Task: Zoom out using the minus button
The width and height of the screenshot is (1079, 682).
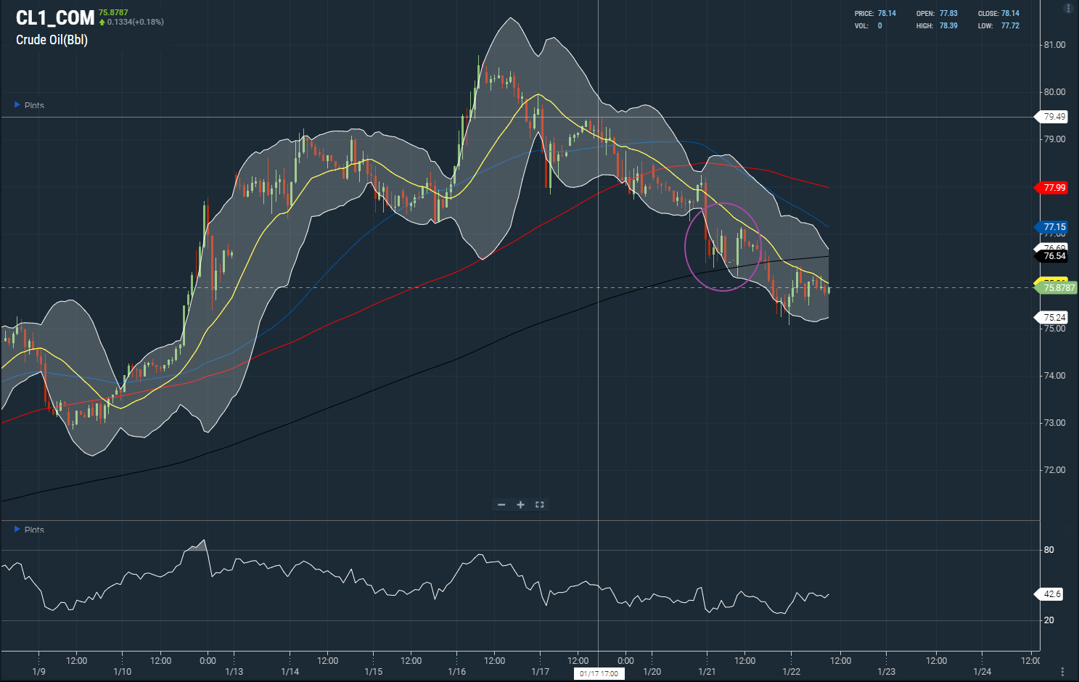Action: (x=501, y=505)
